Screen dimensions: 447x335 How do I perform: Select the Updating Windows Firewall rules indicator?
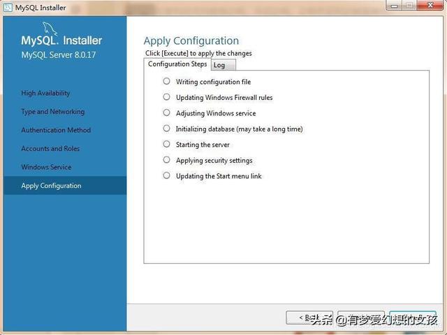pos(166,97)
